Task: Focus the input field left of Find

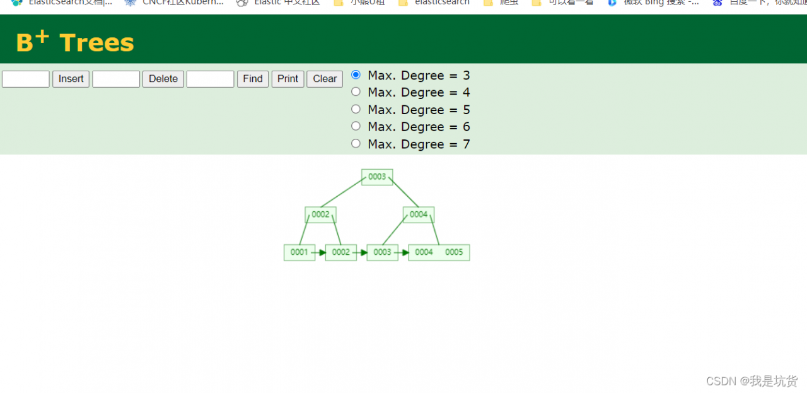Action: tap(210, 79)
